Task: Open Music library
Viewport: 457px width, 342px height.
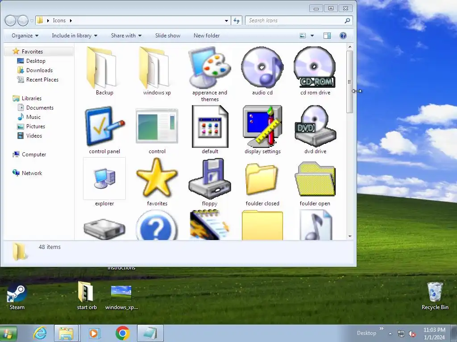Action: 33,117
